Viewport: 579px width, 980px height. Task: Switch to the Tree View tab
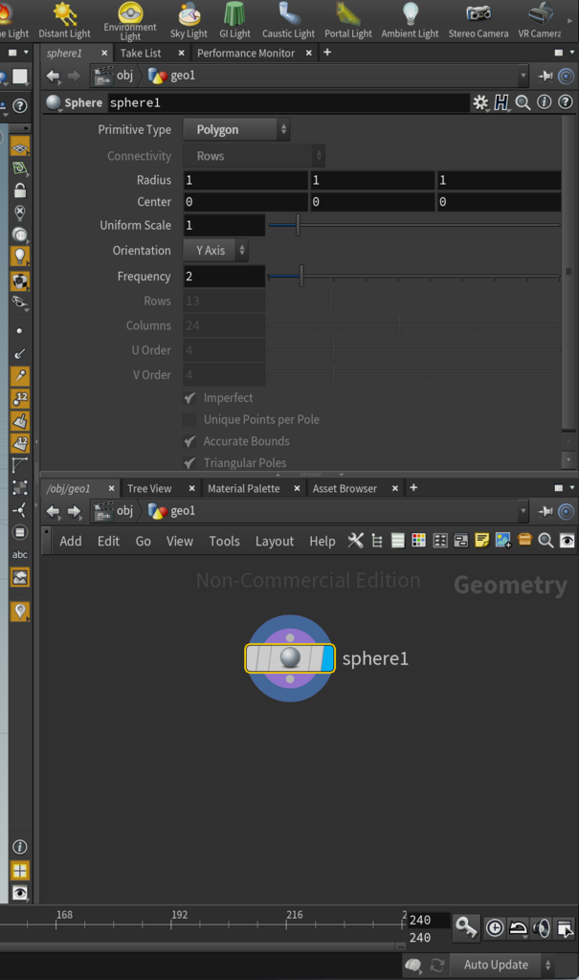click(x=149, y=489)
